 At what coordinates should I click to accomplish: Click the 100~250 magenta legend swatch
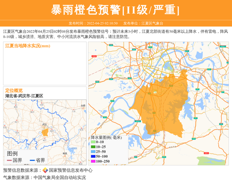tap(93, 161)
